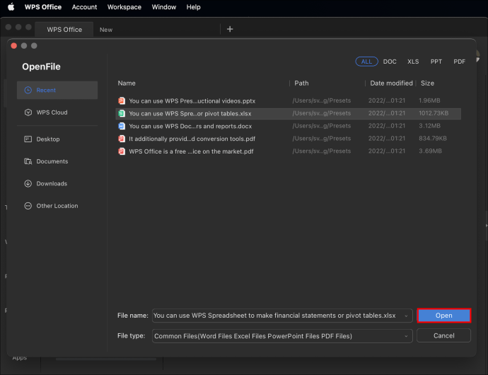Expand the File type dropdown arrow
This screenshot has width=488, height=375.
coord(406,336)
